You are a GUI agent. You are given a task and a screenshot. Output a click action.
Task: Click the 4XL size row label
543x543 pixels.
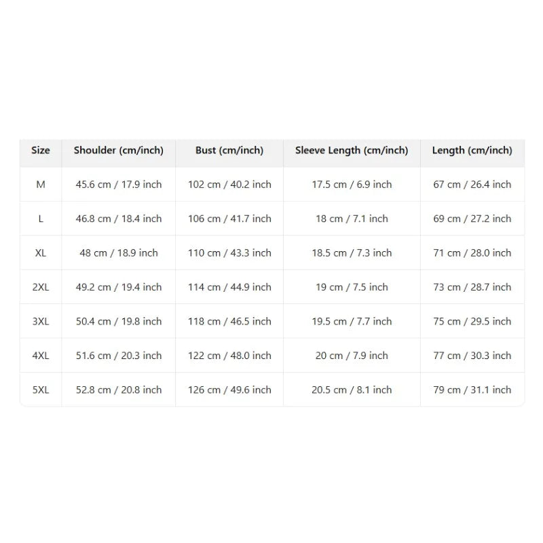pyautogui.click(x=41, y=356)
